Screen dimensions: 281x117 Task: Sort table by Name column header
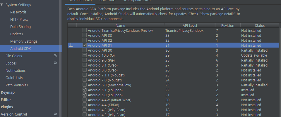click(120, 25)
